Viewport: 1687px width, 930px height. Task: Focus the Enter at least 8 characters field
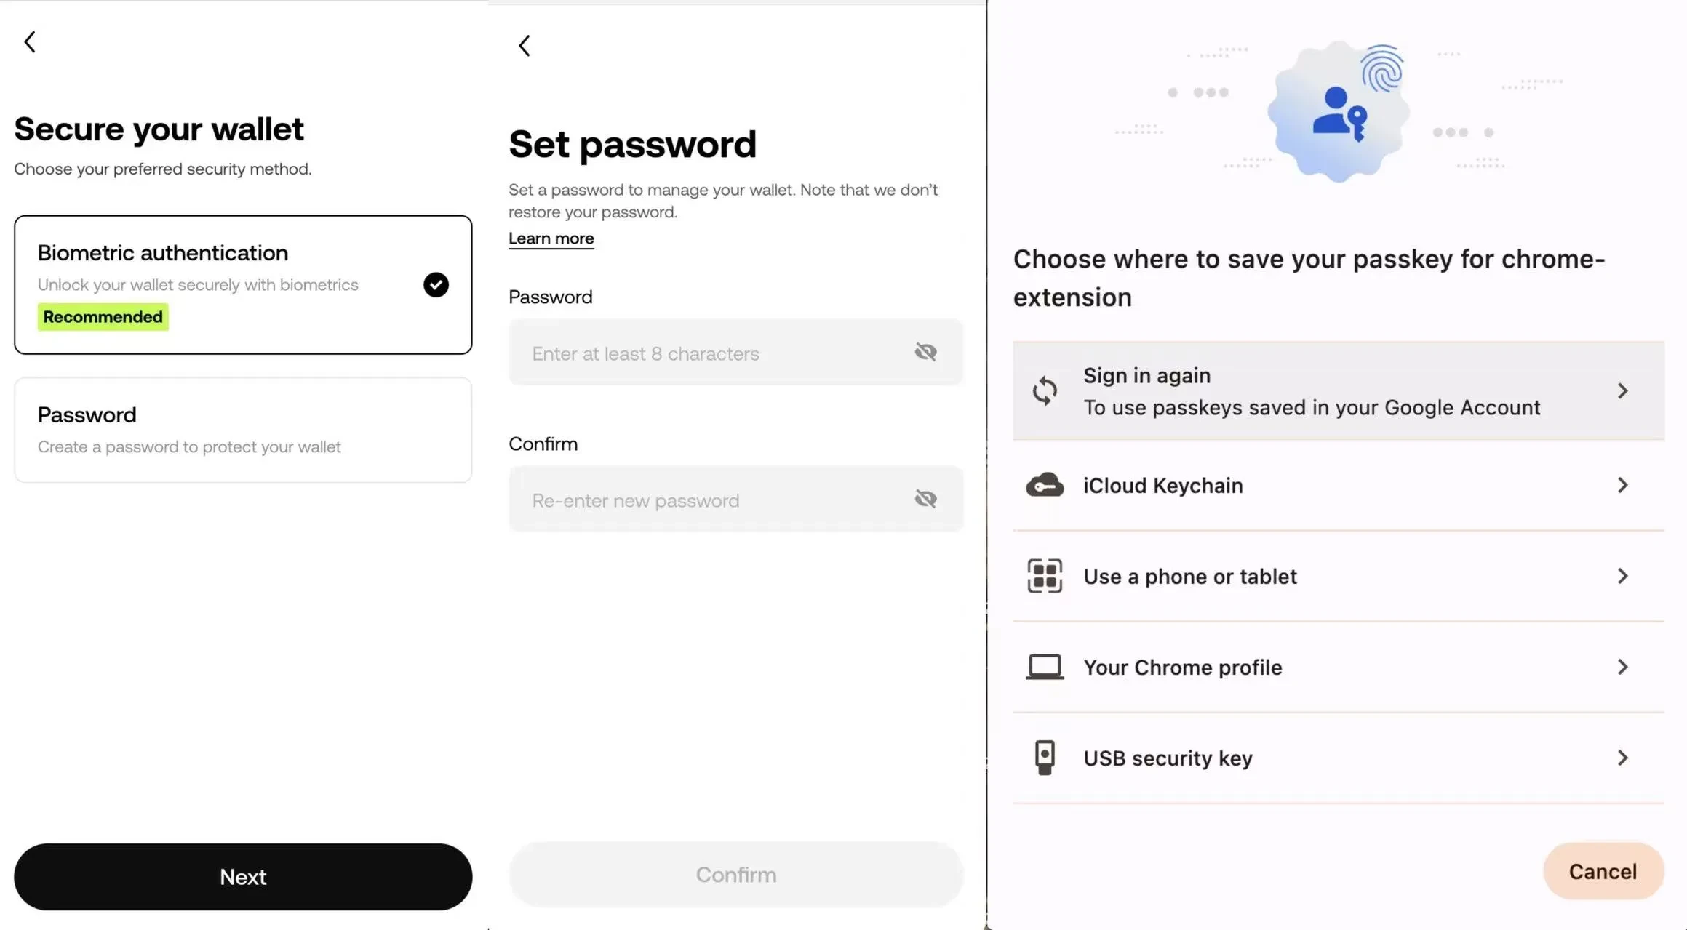(x=735, y=353)
